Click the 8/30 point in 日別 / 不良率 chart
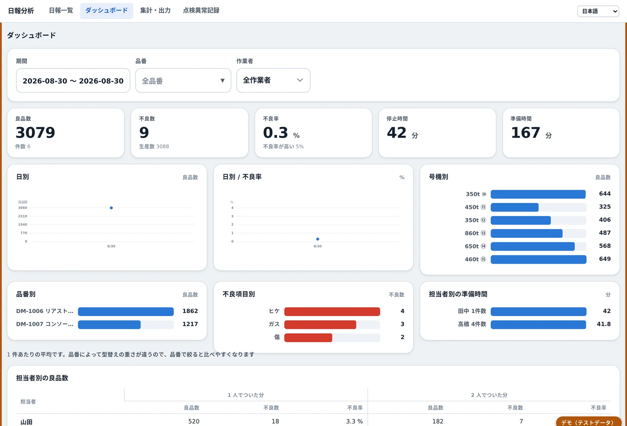This screenshot has height=426, width=627. [x=317, y=239]
